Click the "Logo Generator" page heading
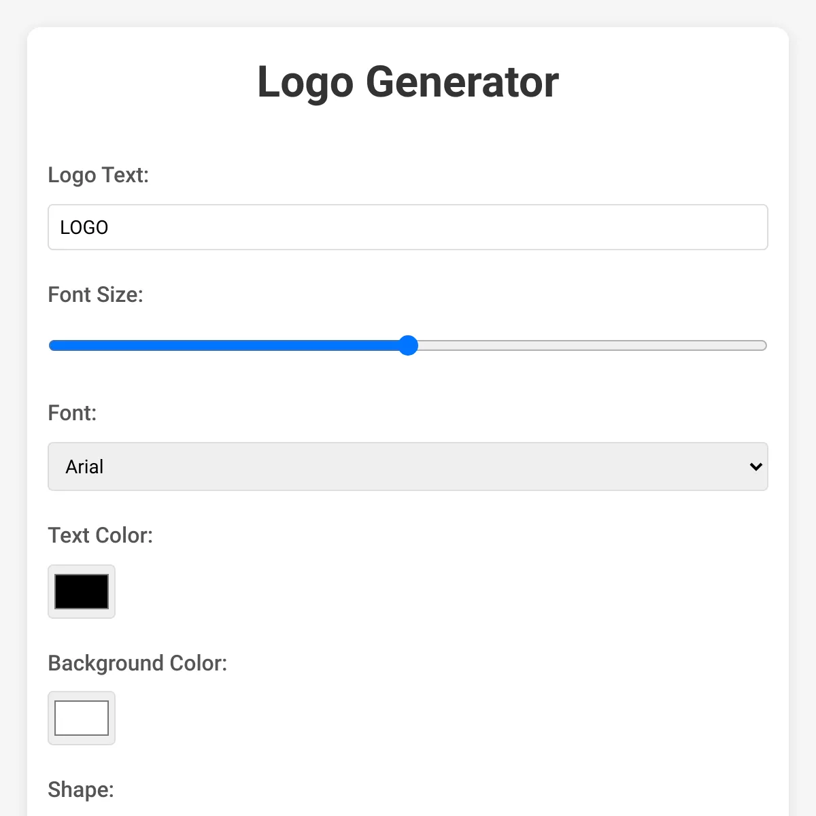The width and height of the screenshot is (816, 816). pos(408,82)
